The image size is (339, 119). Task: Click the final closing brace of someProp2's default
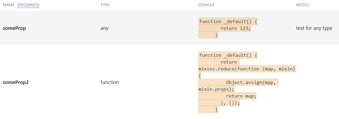click(x=216, y=110)
